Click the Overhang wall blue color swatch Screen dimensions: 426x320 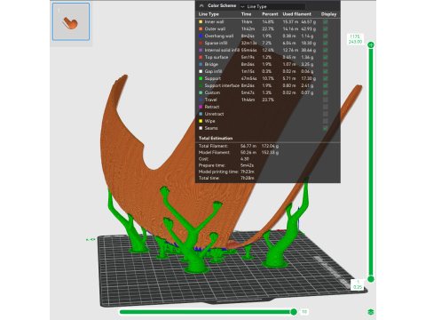pos(201,36)
